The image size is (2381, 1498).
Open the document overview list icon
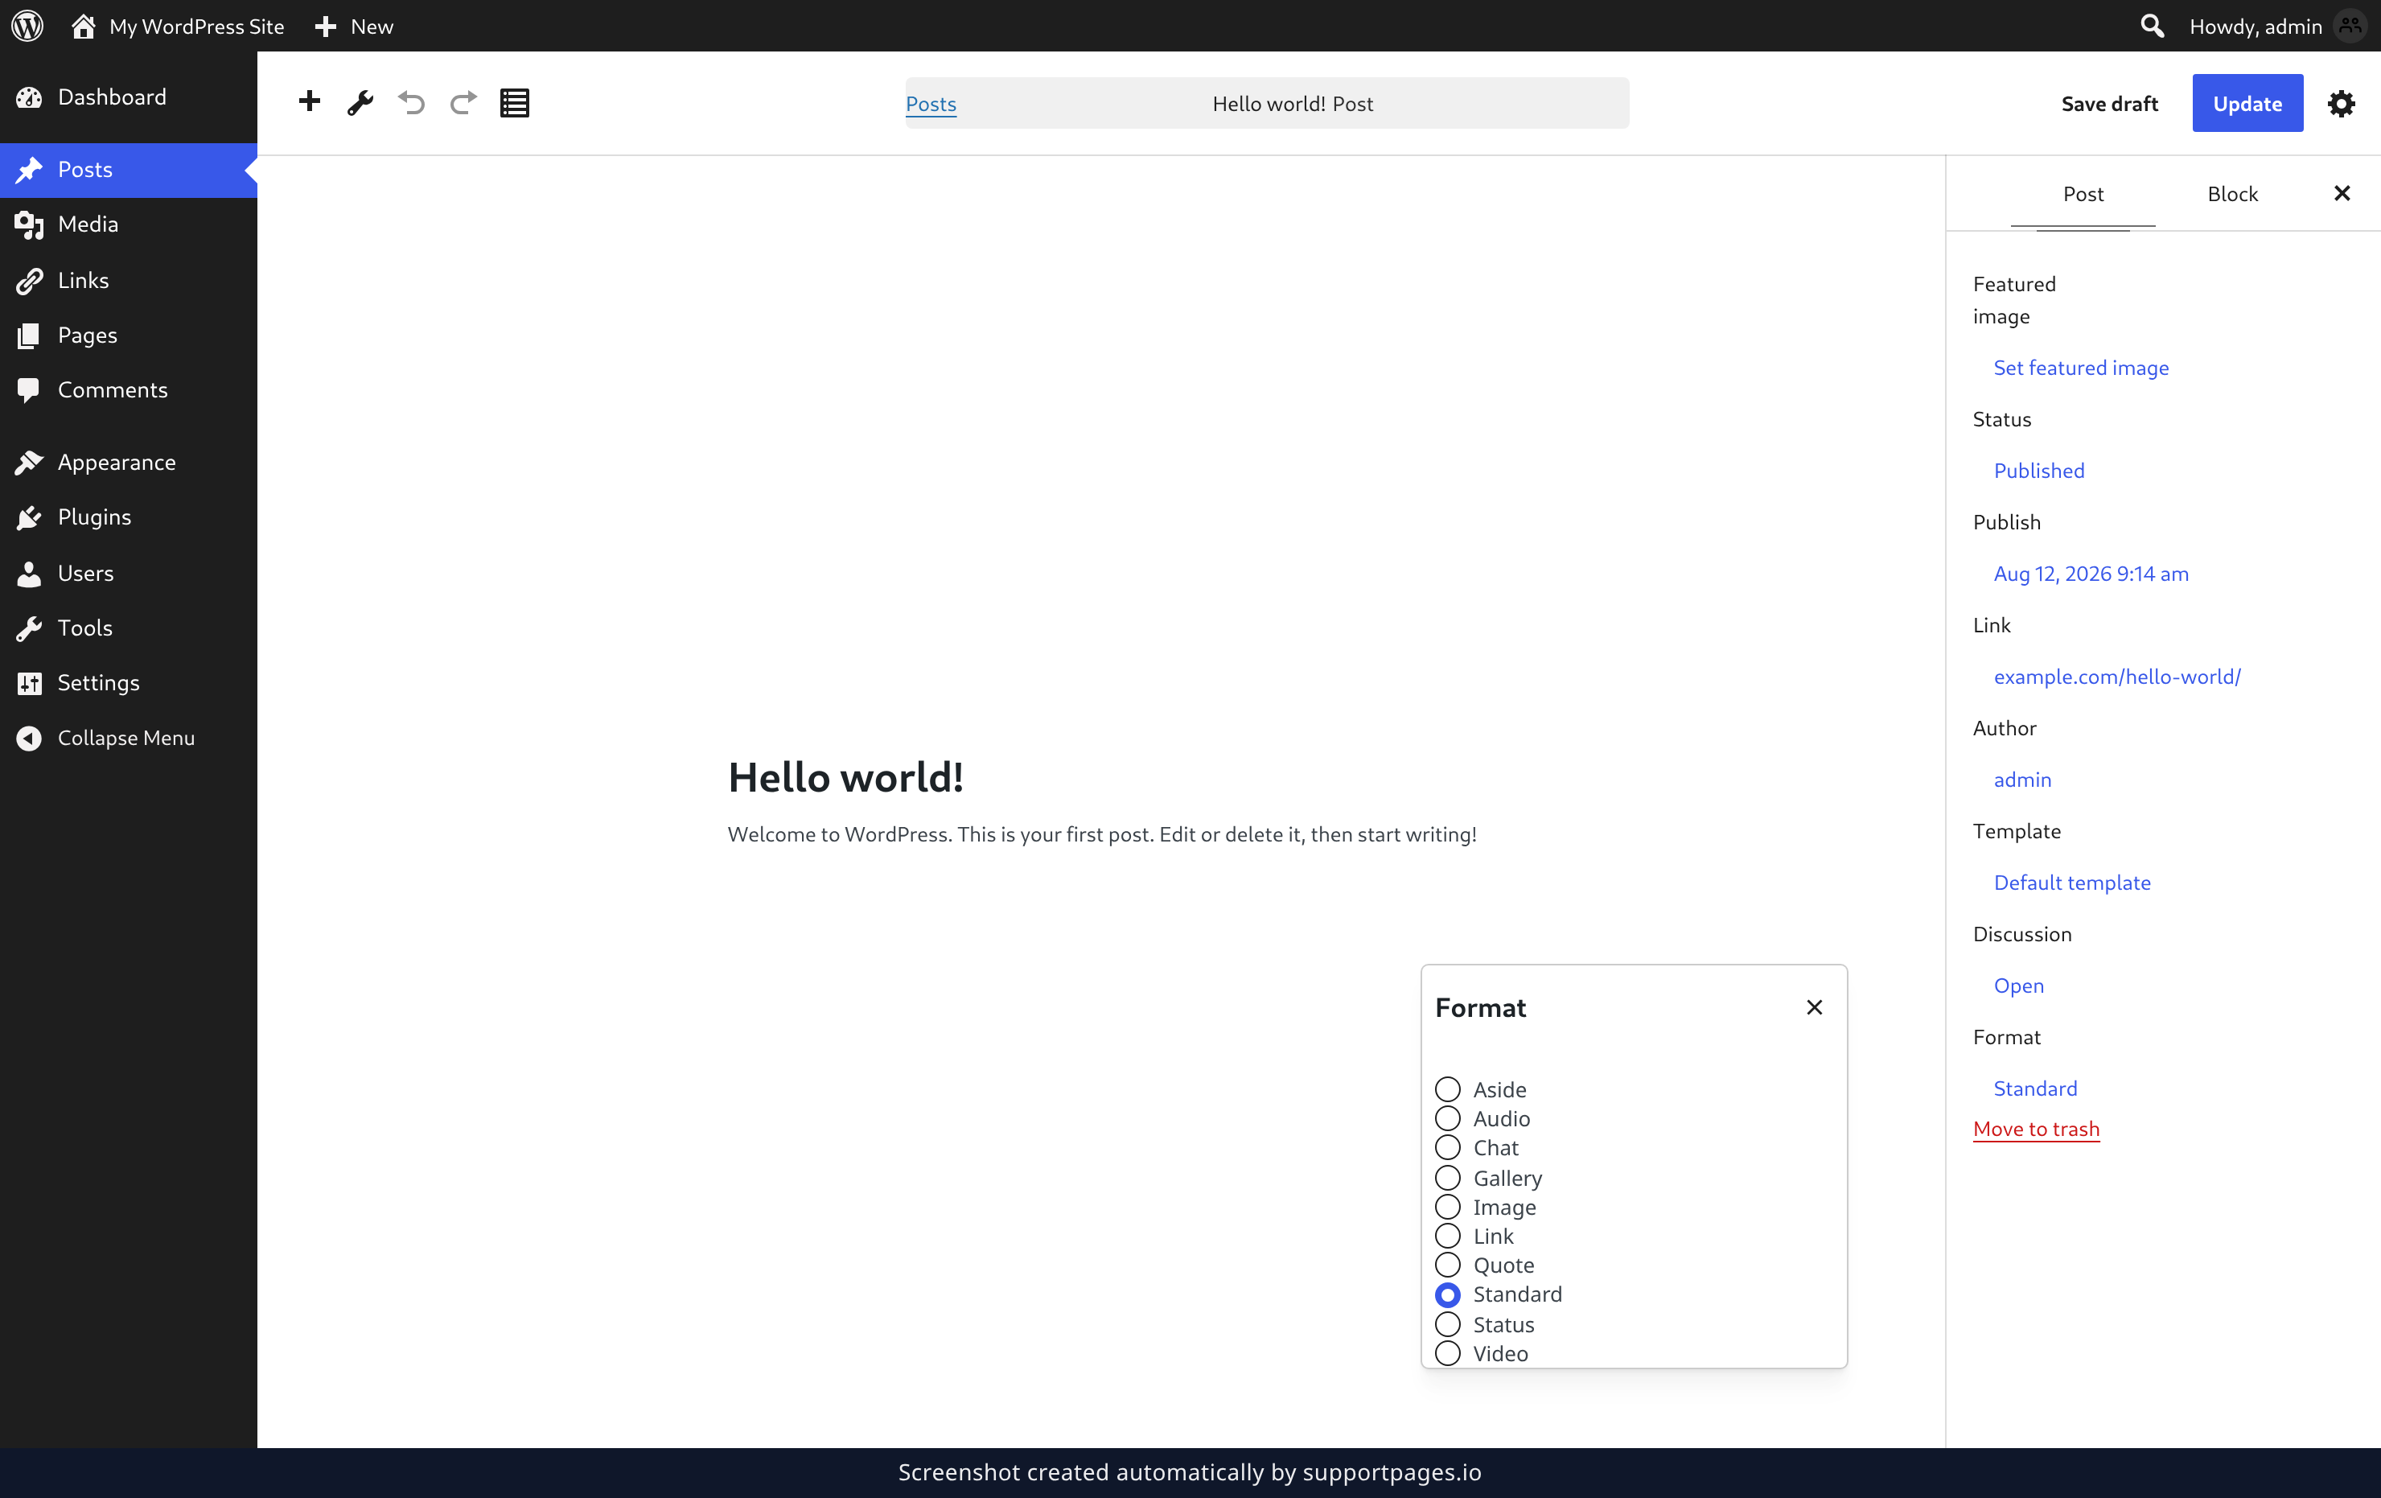click(x=514, y=103)
